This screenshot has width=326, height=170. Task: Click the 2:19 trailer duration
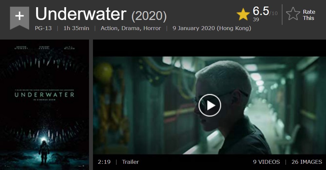tap(104, 162)
